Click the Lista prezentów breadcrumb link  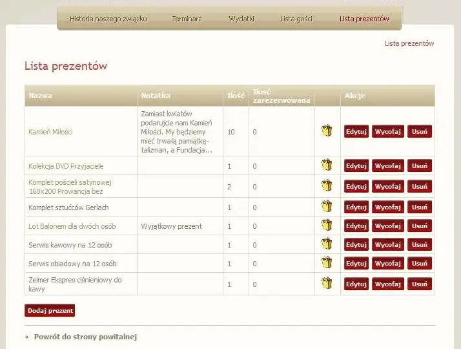(x=409, y=43)
